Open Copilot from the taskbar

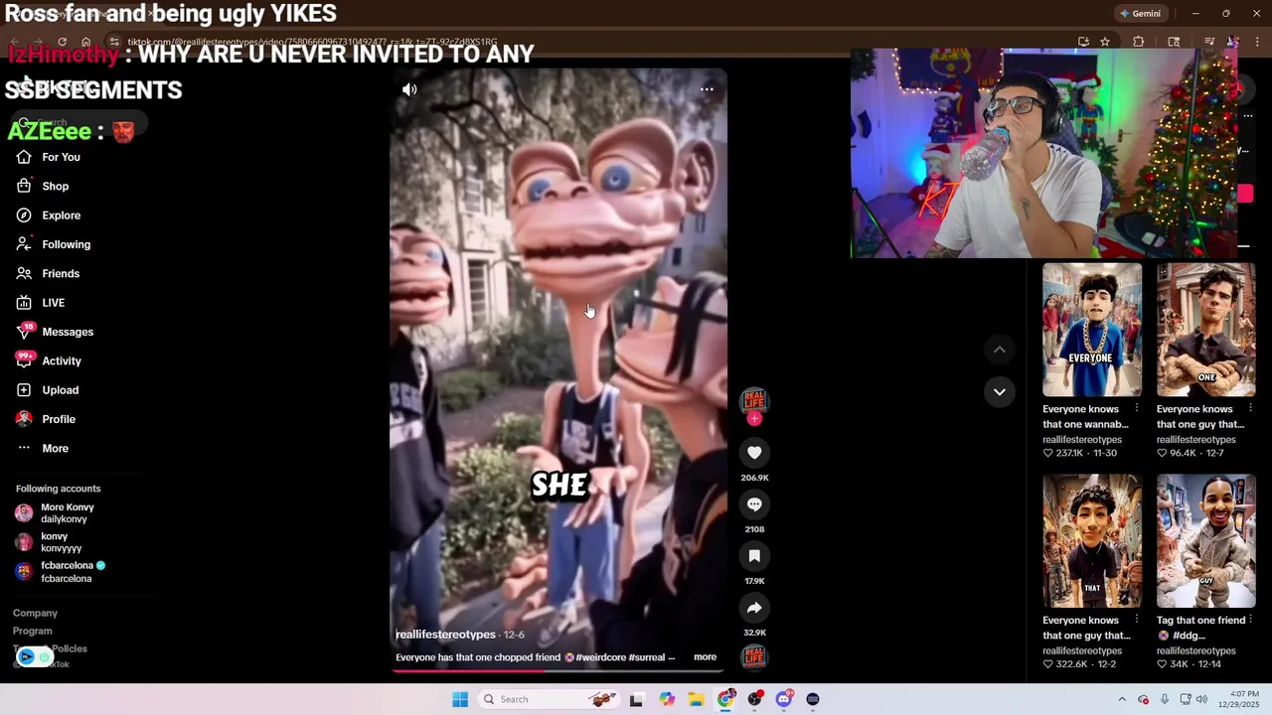[x=667, y=699]
